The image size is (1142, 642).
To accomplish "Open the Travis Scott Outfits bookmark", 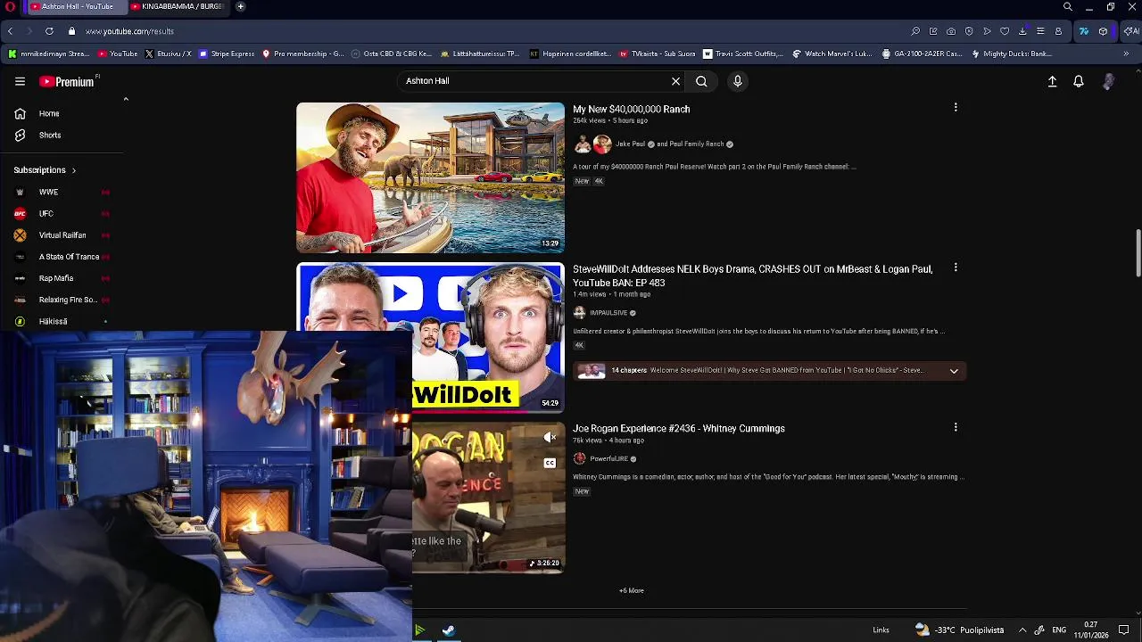I will pyautogui.click(x=743, y=53).
